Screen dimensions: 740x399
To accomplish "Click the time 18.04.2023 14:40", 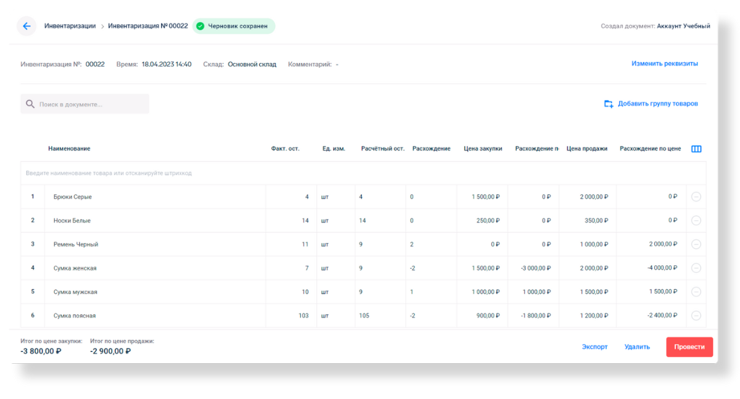I will pyautogui.click(x=166, y=64).
